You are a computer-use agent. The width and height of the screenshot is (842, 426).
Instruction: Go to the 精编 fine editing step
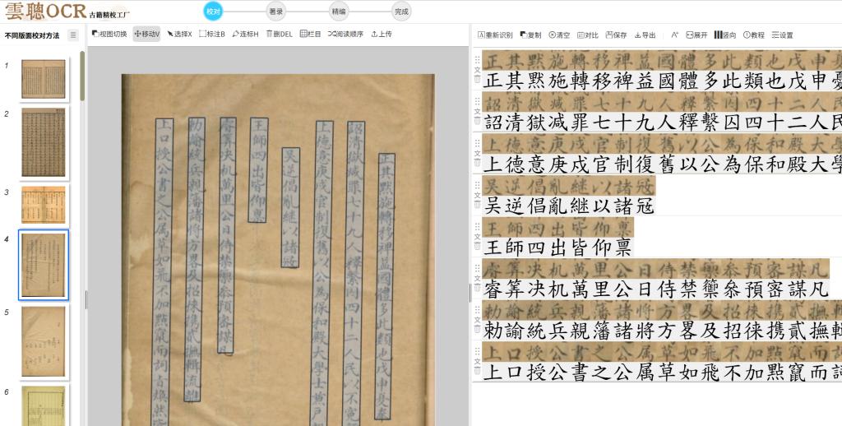click(338, 12)
